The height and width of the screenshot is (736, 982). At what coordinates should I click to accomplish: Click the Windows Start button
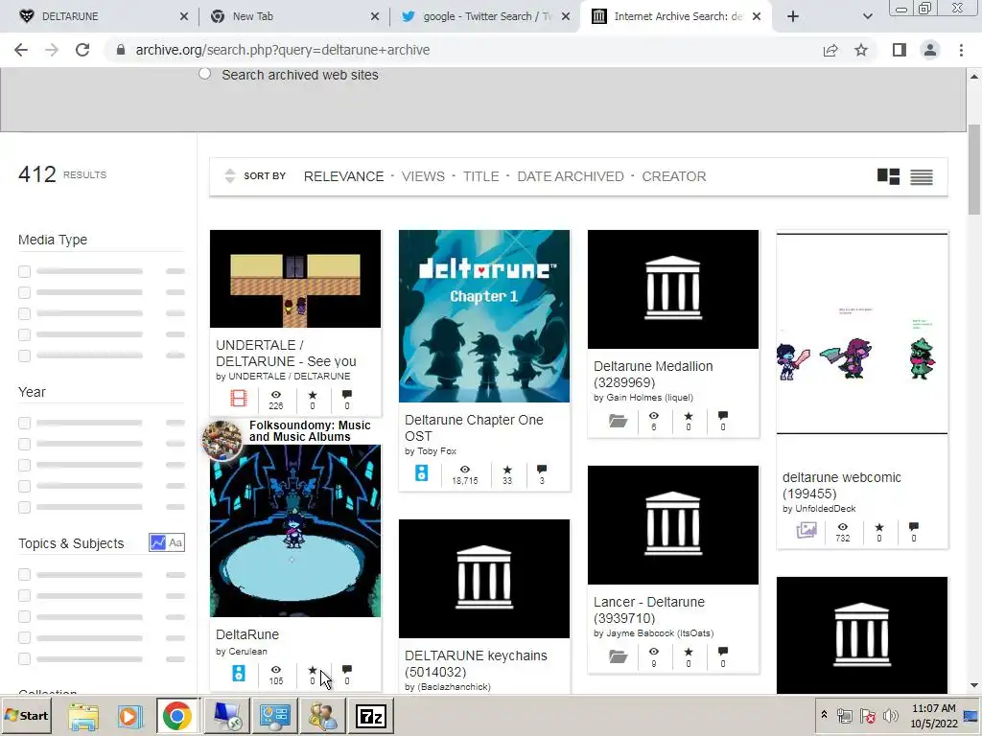pos(26,715)
